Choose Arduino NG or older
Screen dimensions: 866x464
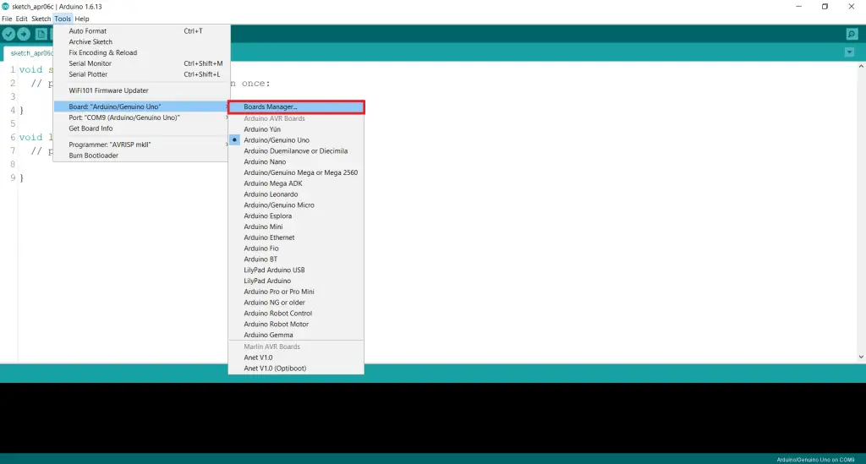297,303
